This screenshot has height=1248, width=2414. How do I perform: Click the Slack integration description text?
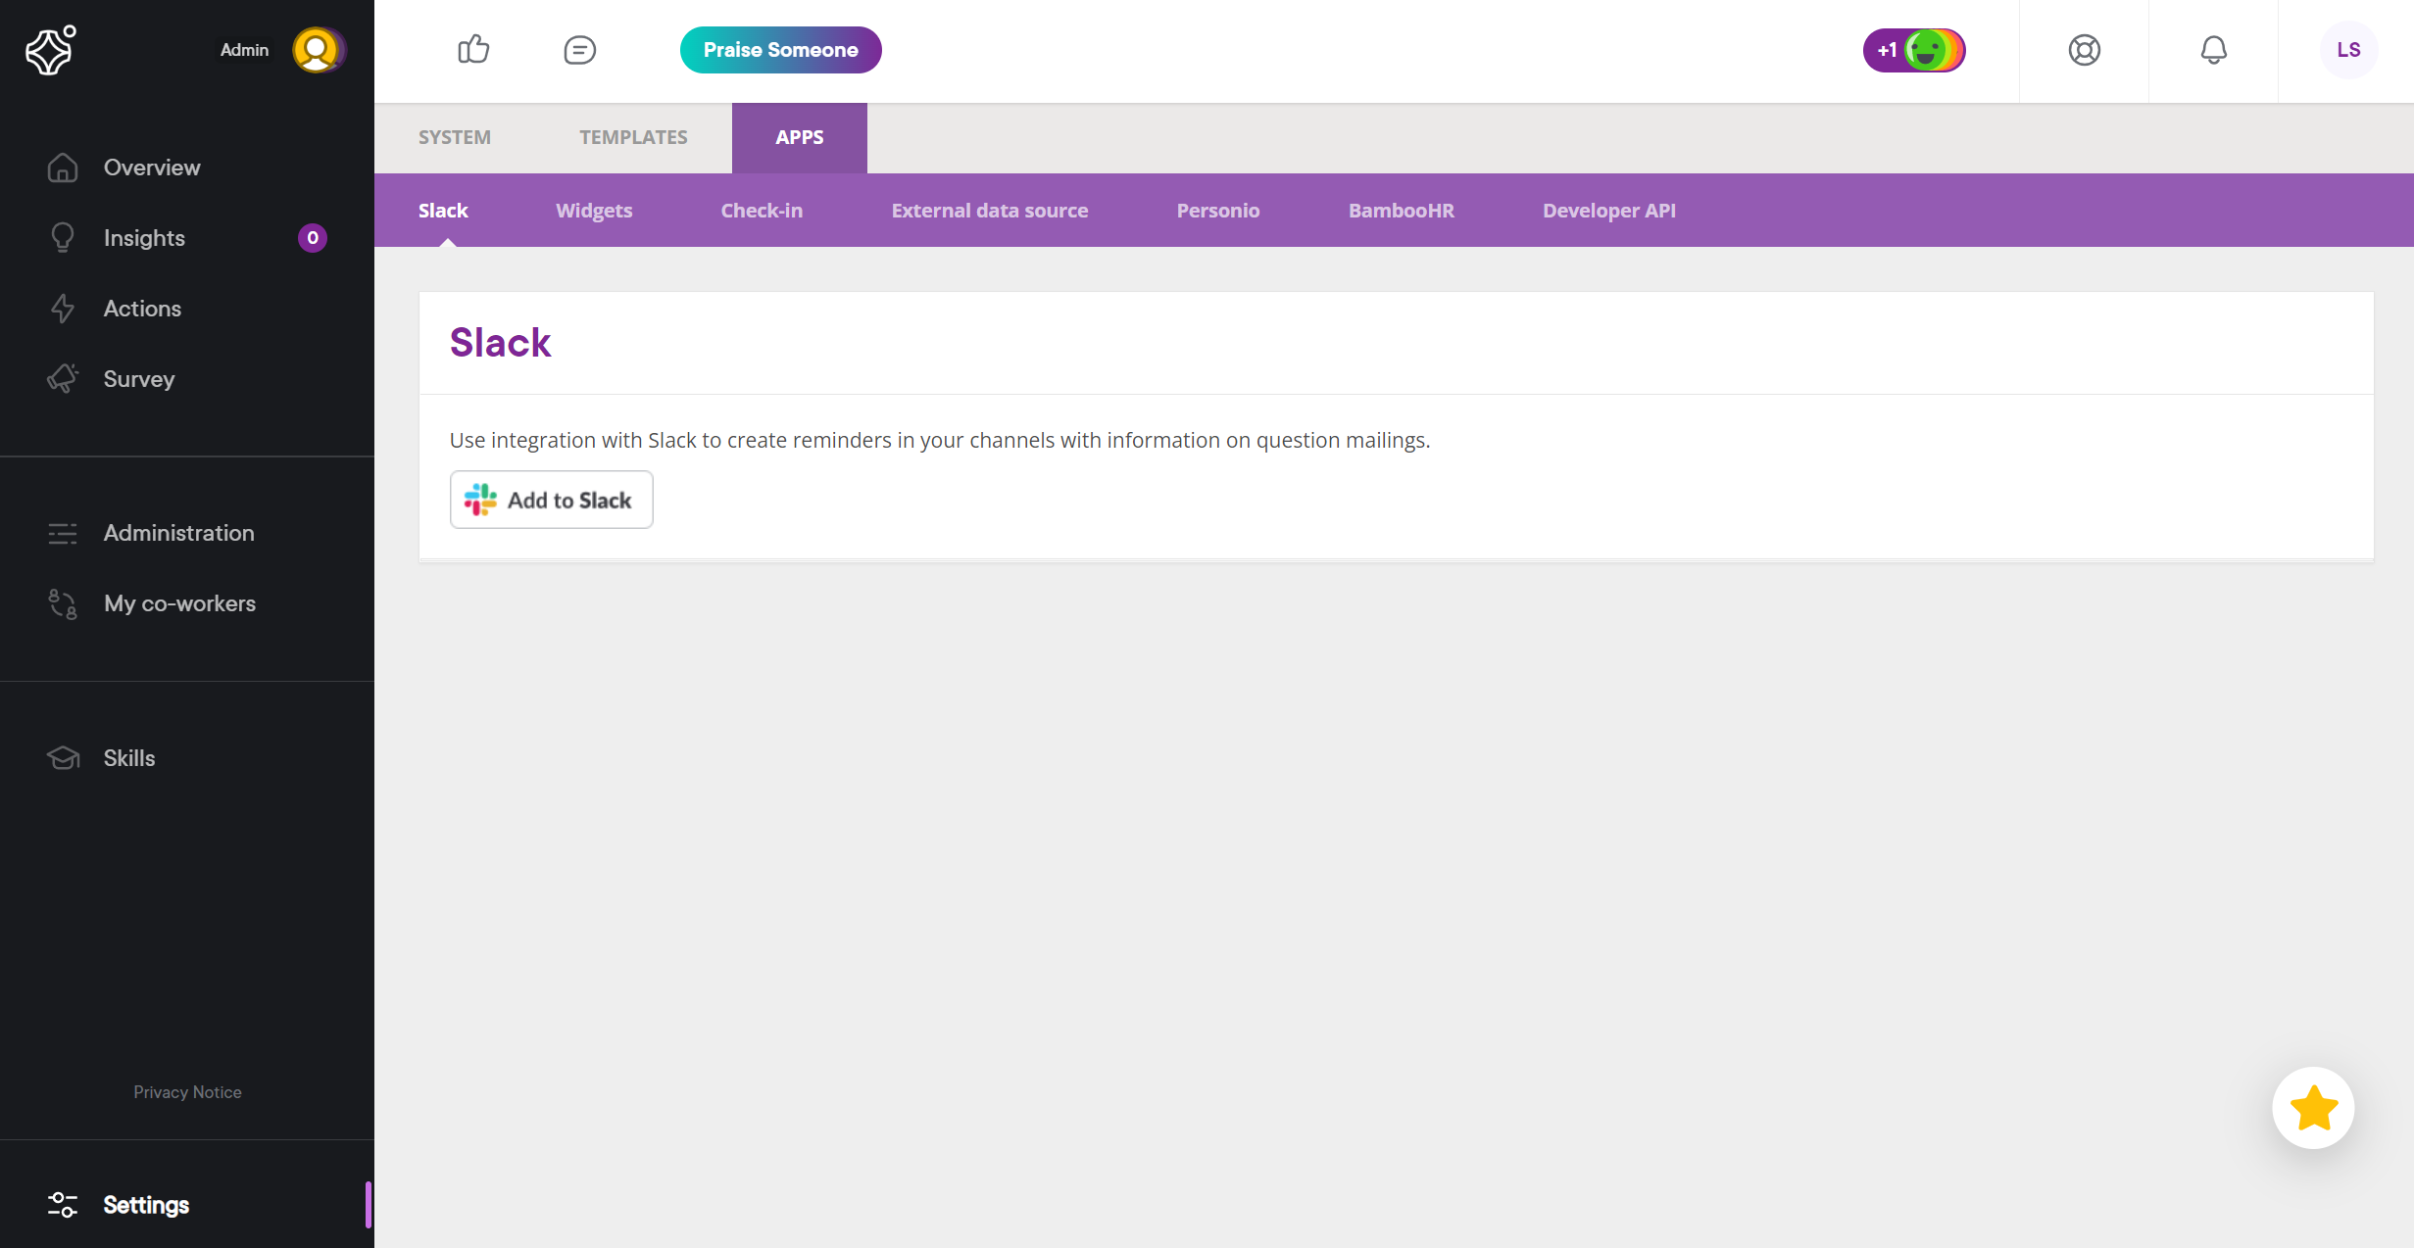tap(940, 440)
